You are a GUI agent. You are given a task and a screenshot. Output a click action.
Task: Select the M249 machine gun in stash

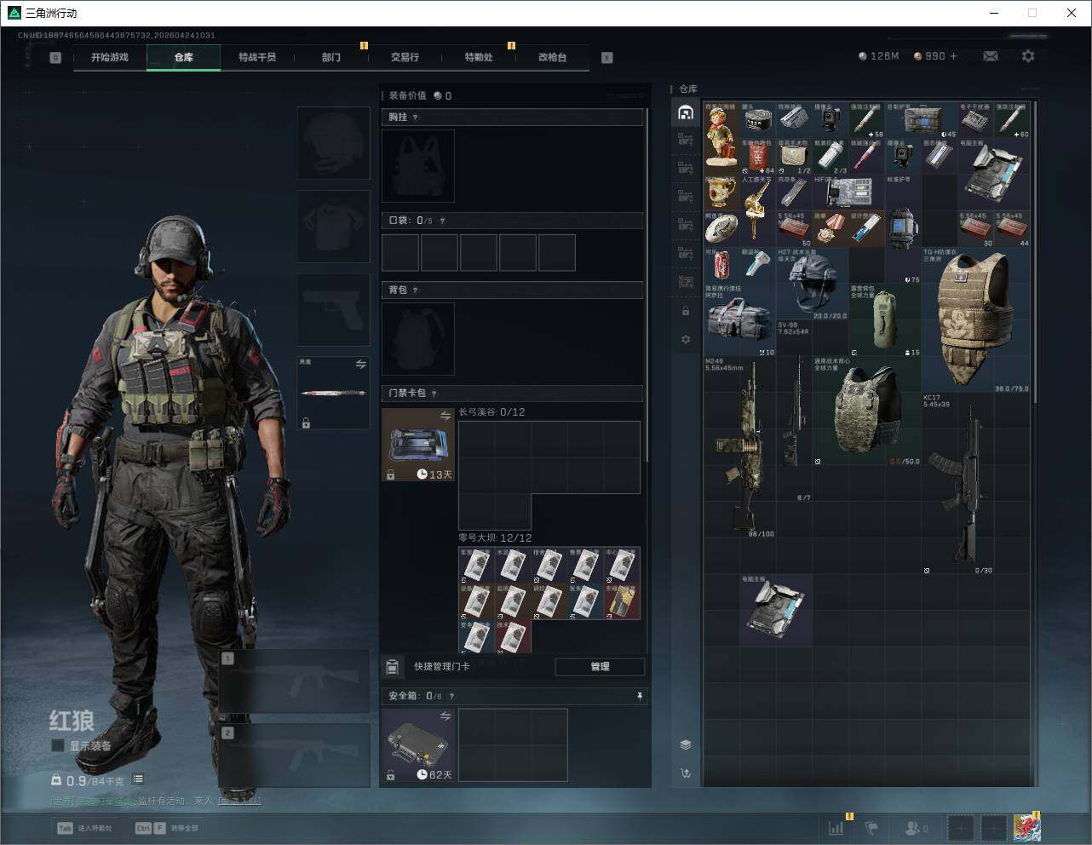tap(739, 447)
